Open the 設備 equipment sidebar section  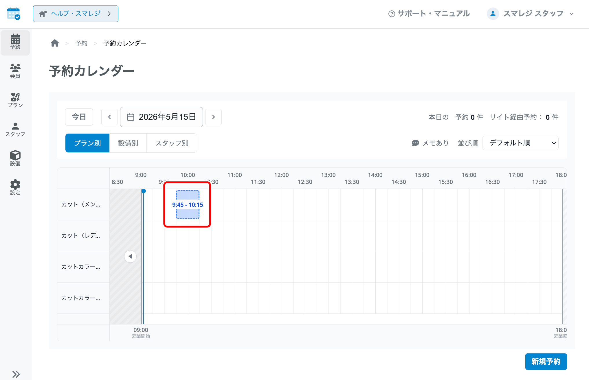click(x=15, y=158)
